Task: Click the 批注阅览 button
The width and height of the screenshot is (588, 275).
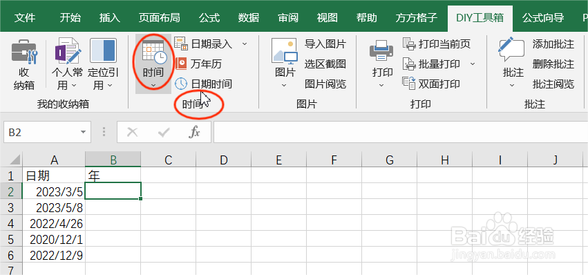Action: (x=553, y=84)
